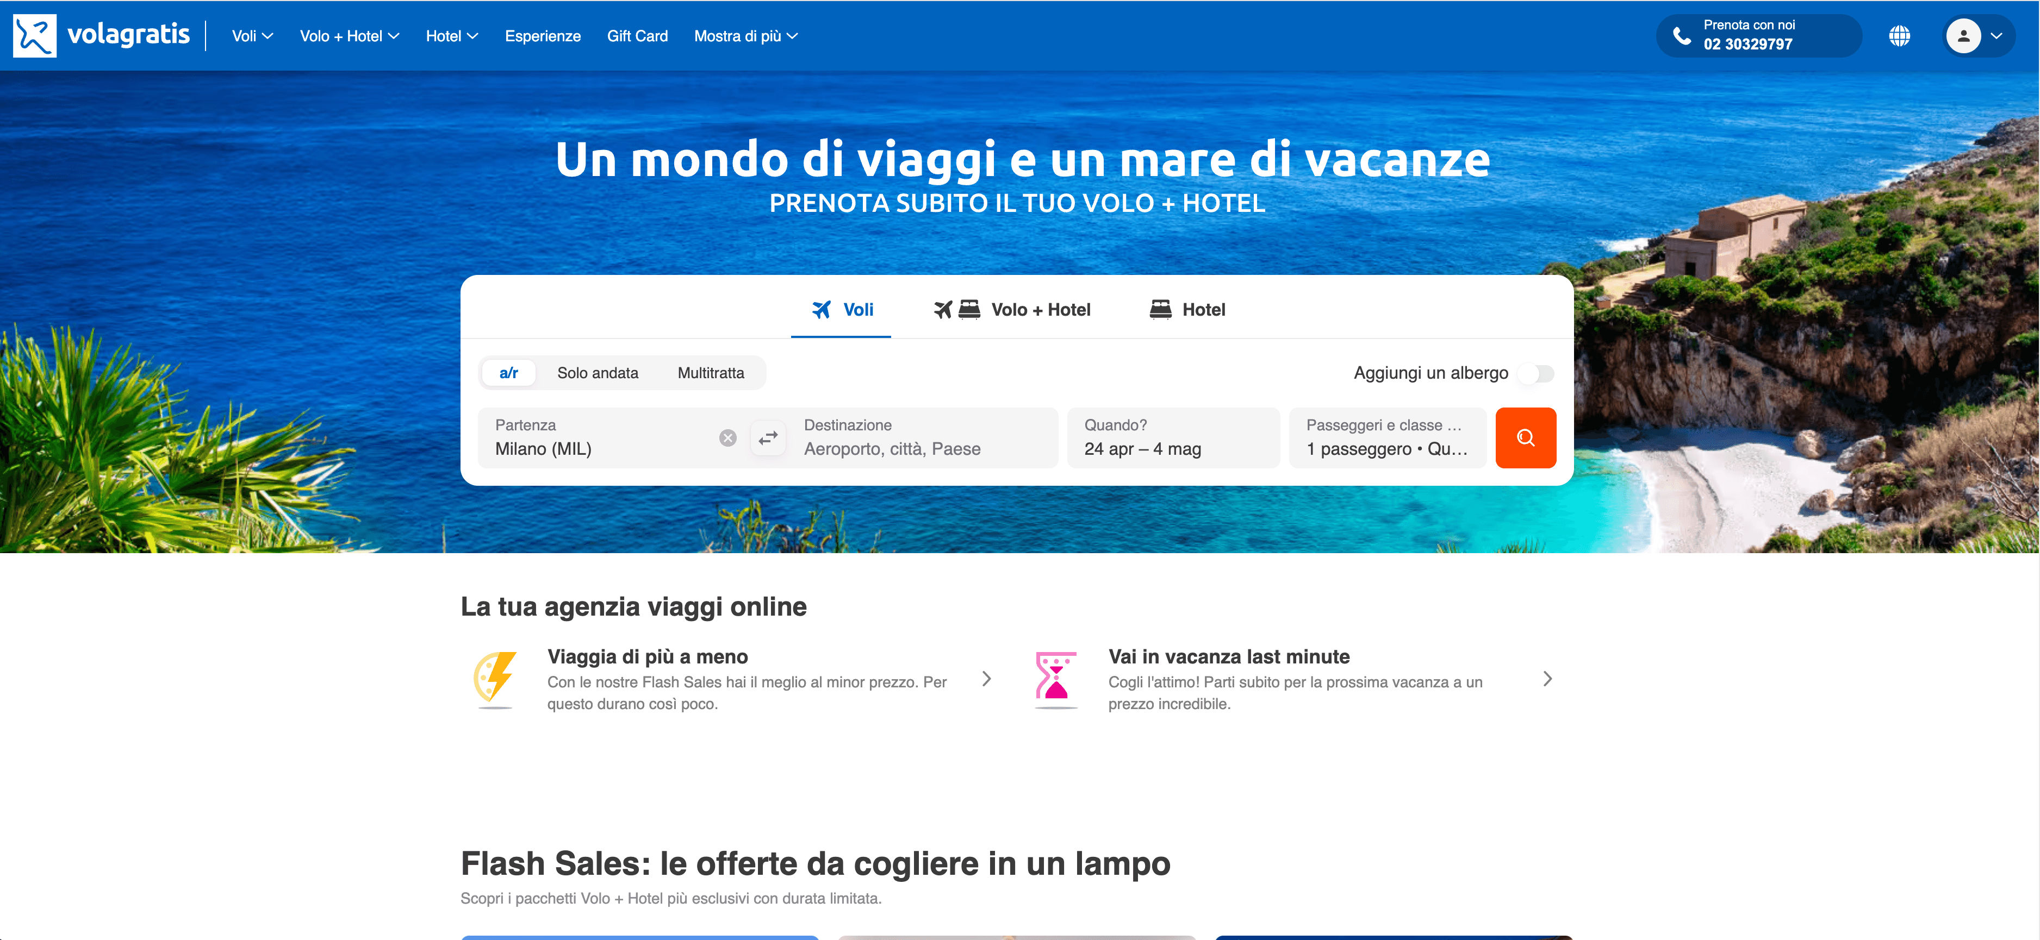Open the Viaggia di più a meno arrow
Image resolution: width=2040 pixels, height=940 pixels.
(x=987, y=679)
